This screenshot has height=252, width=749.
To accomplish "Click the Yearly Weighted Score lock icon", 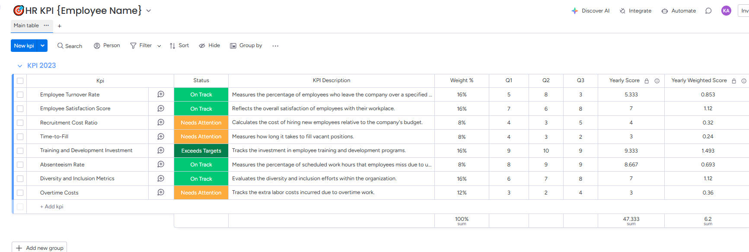I will (x=734, y=81).
